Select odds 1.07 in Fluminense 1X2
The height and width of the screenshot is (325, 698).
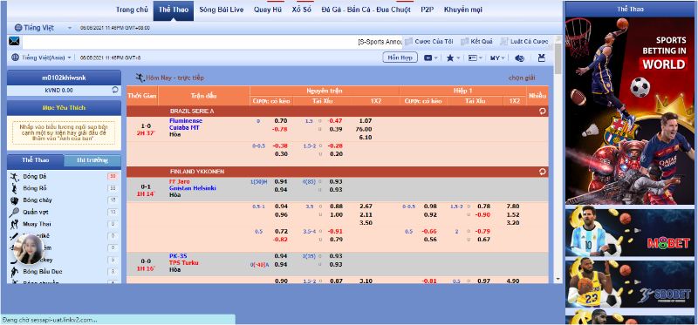coord(365,121)
